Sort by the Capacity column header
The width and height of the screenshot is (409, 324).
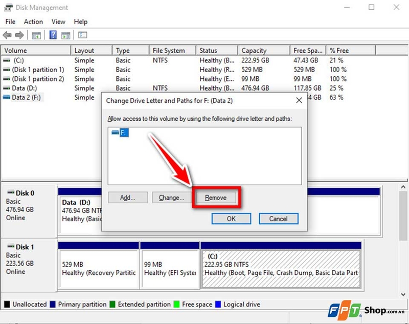(x=264, y=50)
